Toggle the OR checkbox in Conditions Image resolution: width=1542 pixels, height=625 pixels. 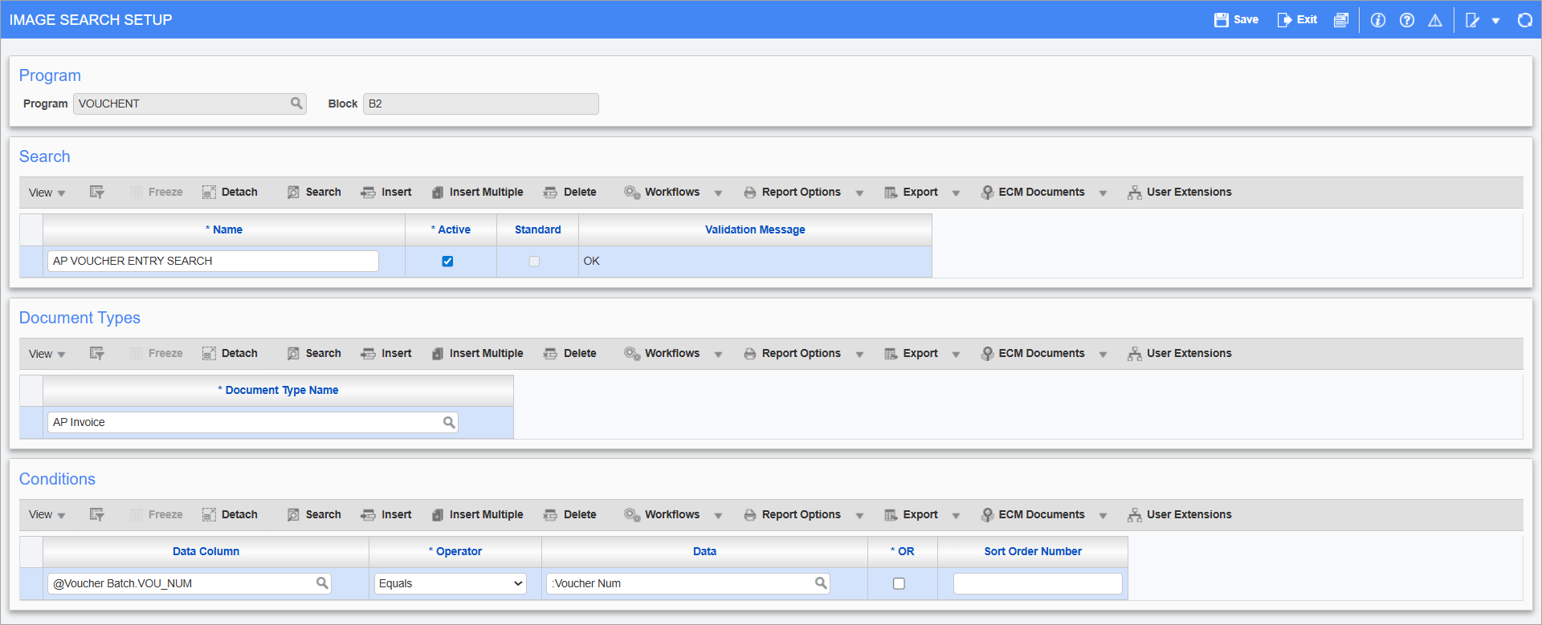899,584
